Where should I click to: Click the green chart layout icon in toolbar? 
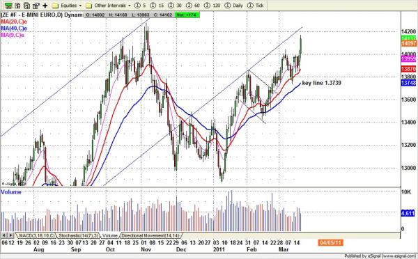[8, 6]
